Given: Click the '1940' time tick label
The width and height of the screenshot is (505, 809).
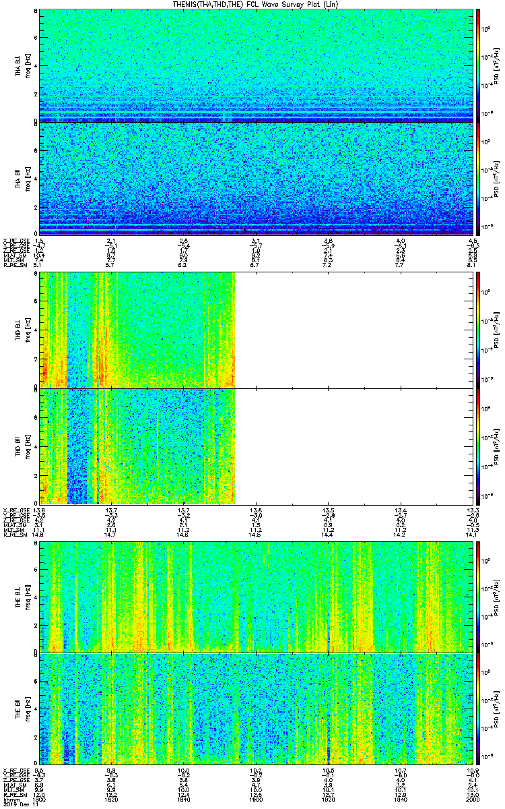Looking at the screenshot, I should (401, 799).
